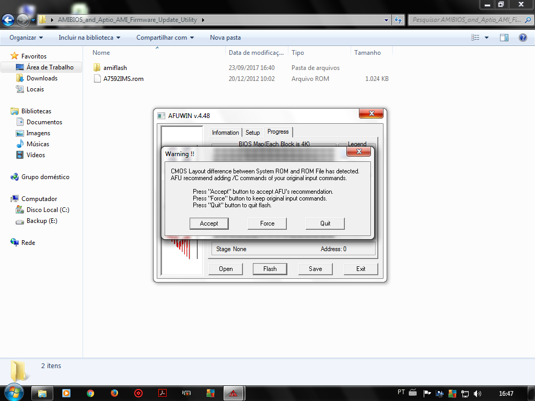
Task: Sort files by the Tipo column
Action: 297,53
